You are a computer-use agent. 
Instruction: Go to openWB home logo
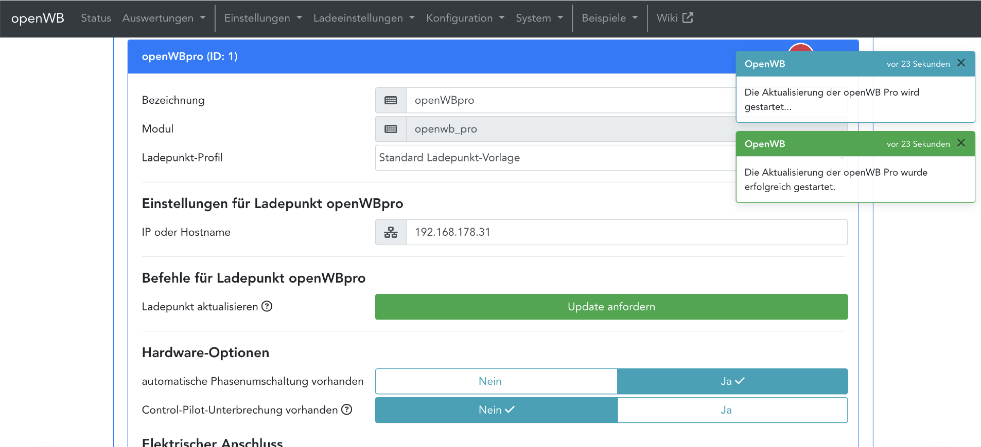(x=38, y=18)
